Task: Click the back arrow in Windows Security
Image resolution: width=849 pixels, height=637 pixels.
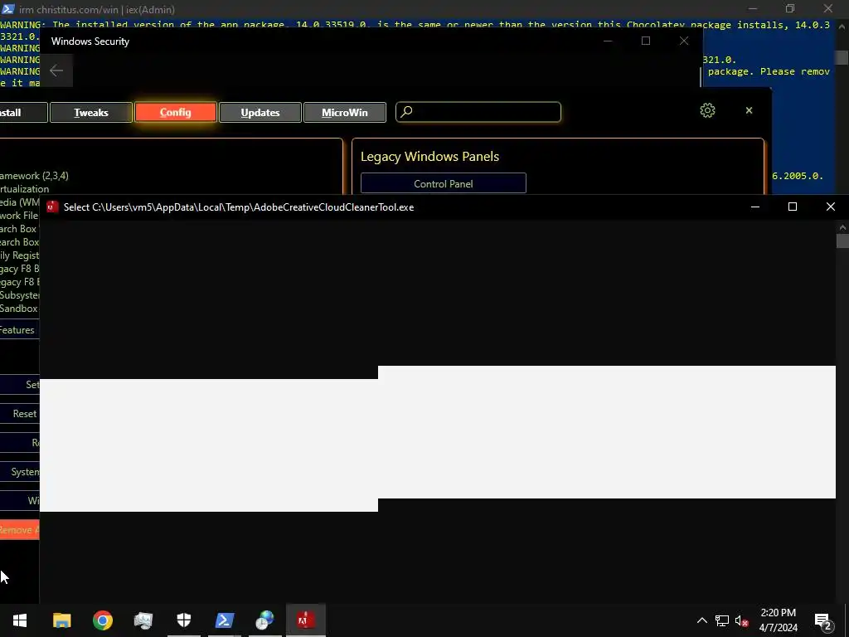Action: (x=56, y=71)
